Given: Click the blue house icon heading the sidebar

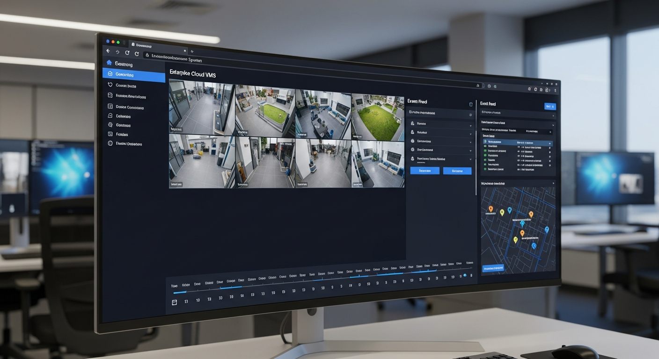Looking at the screenshot, I should click(109, 63).
